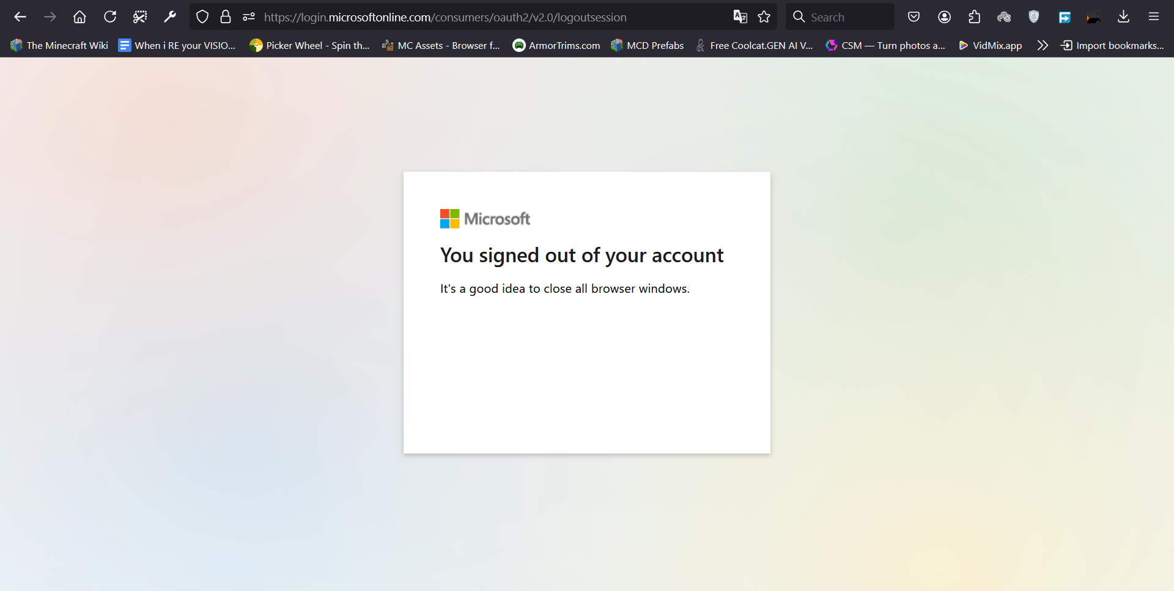This screenshot has height=591, width=1174.
Task: Open the application hamburger menu
Action: 1154,17
